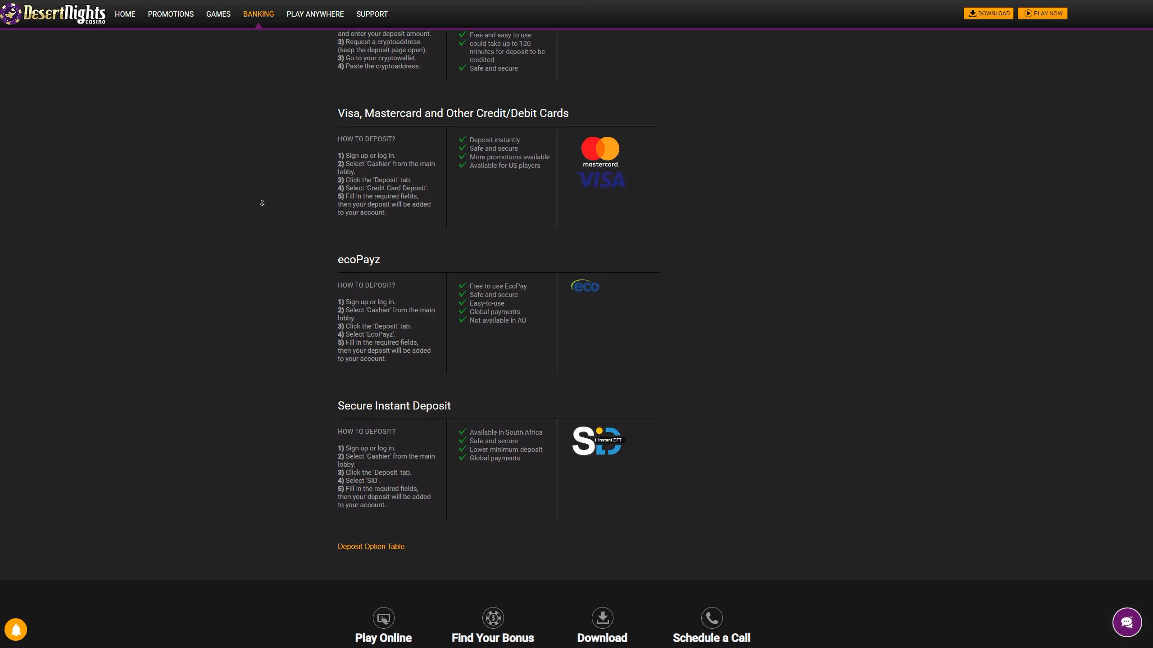Viewport: 1153px width, 648px height.
Task: Open the Promotions menu
Action: tap(171, 14)
